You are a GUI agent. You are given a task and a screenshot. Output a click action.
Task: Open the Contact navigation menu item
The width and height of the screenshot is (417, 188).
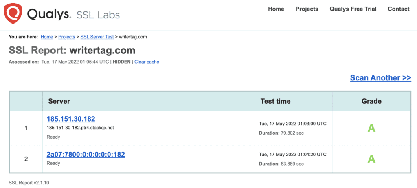[x=398, y=9]
